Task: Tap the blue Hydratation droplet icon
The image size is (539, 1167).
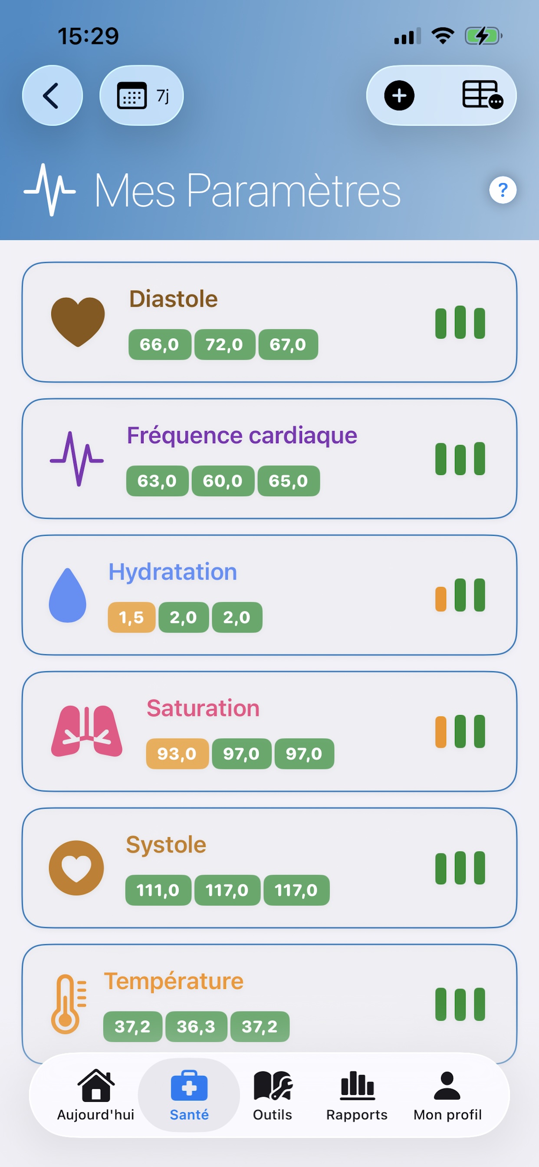Action: coord(68,595)
